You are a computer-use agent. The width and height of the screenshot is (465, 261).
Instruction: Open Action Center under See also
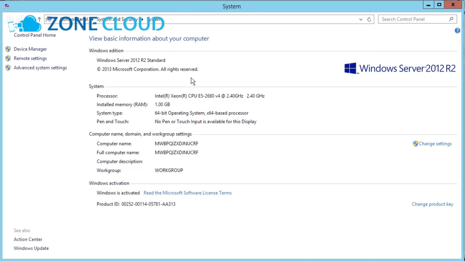point(28,239)
